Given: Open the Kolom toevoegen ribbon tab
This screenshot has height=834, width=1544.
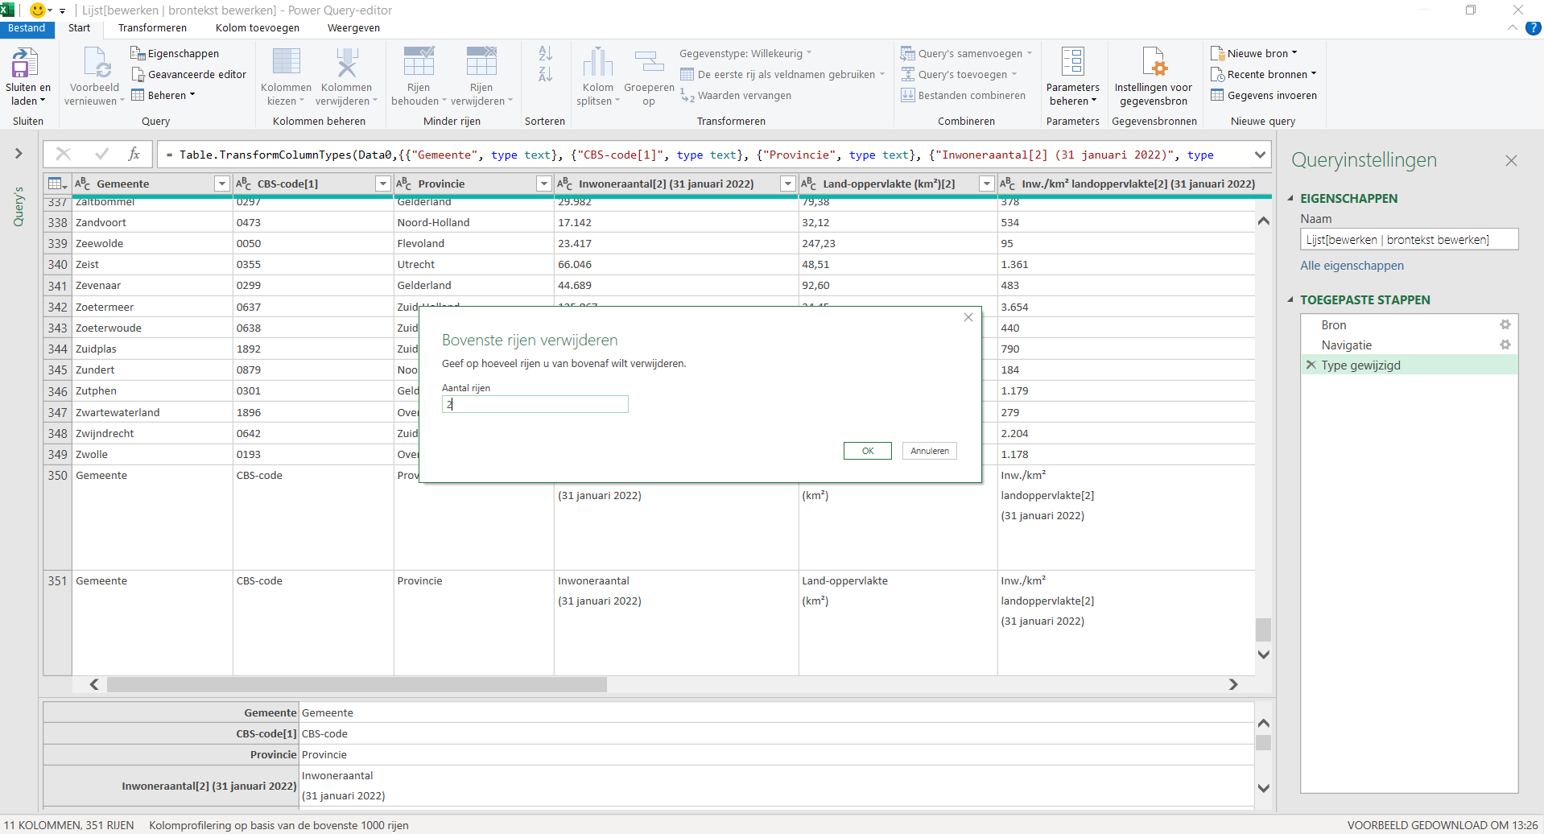Looking at the screenshot, I should point(257,27).
